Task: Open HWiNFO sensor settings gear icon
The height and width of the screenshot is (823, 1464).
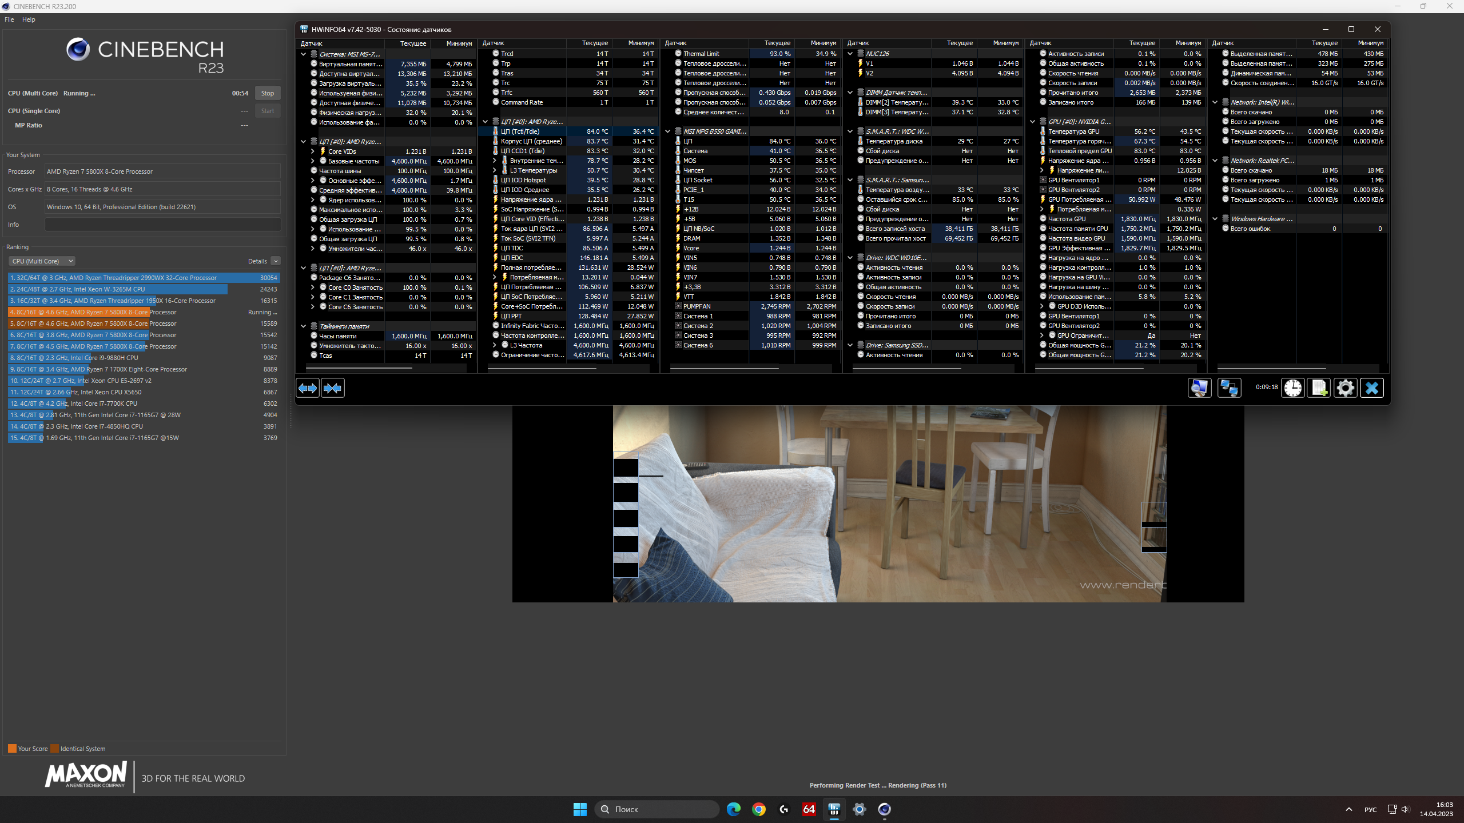Action: pos(1345,388)
